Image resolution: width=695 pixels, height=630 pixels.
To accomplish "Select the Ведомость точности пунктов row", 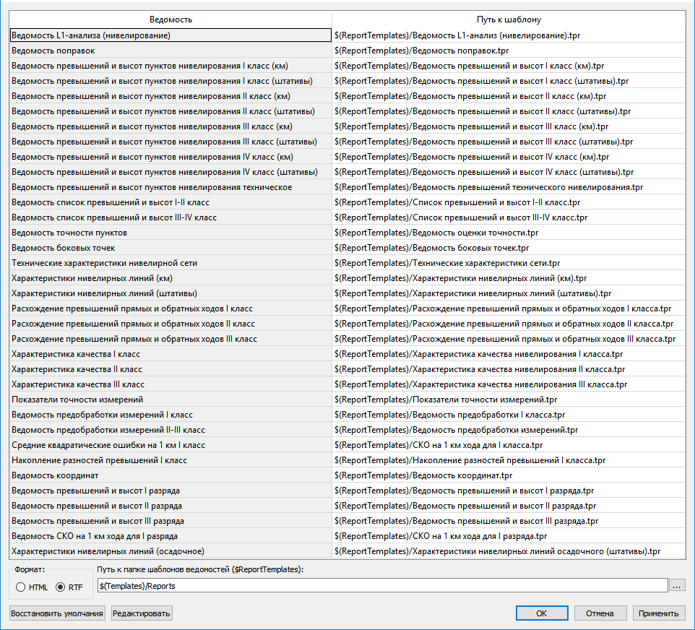I will (x=170, y=233).
